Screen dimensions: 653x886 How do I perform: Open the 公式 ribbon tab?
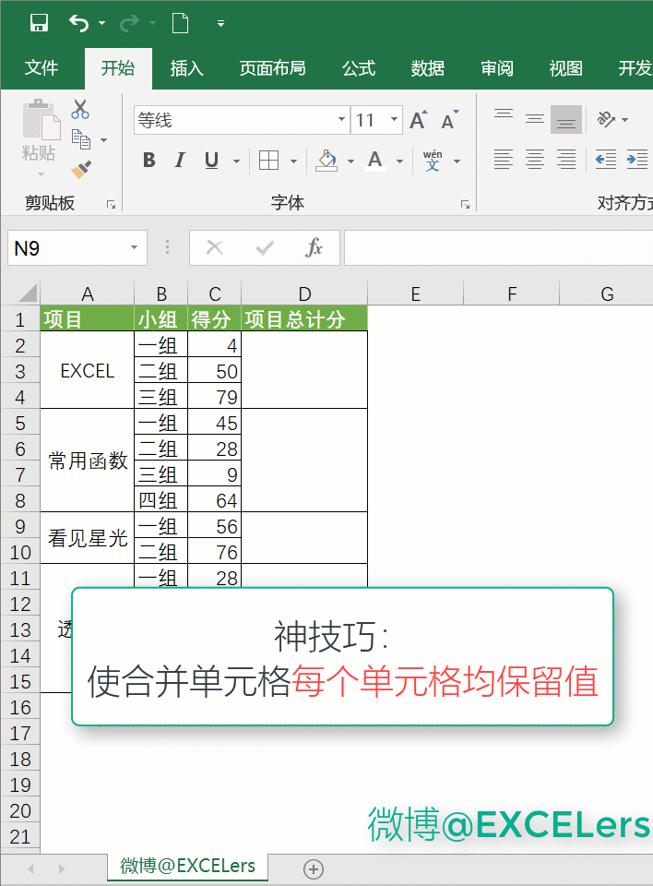coord(358,68)
